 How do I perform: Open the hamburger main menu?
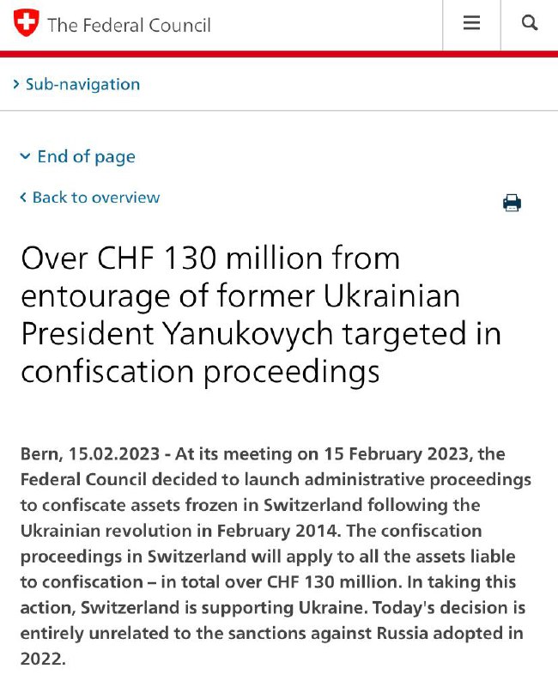[471, 23]
